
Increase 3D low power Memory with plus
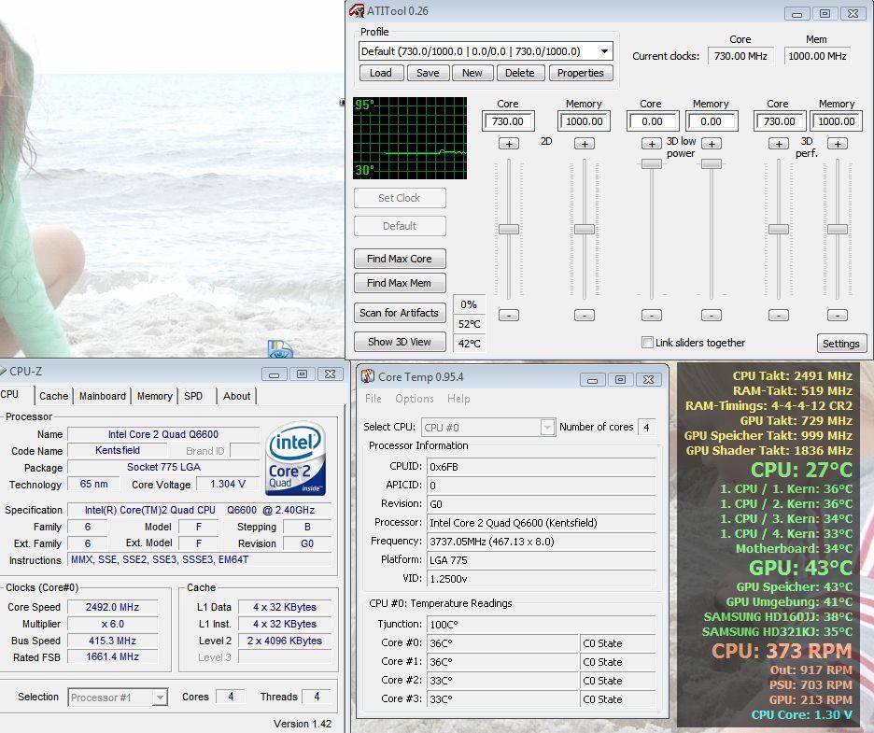[x=712, y=144]
